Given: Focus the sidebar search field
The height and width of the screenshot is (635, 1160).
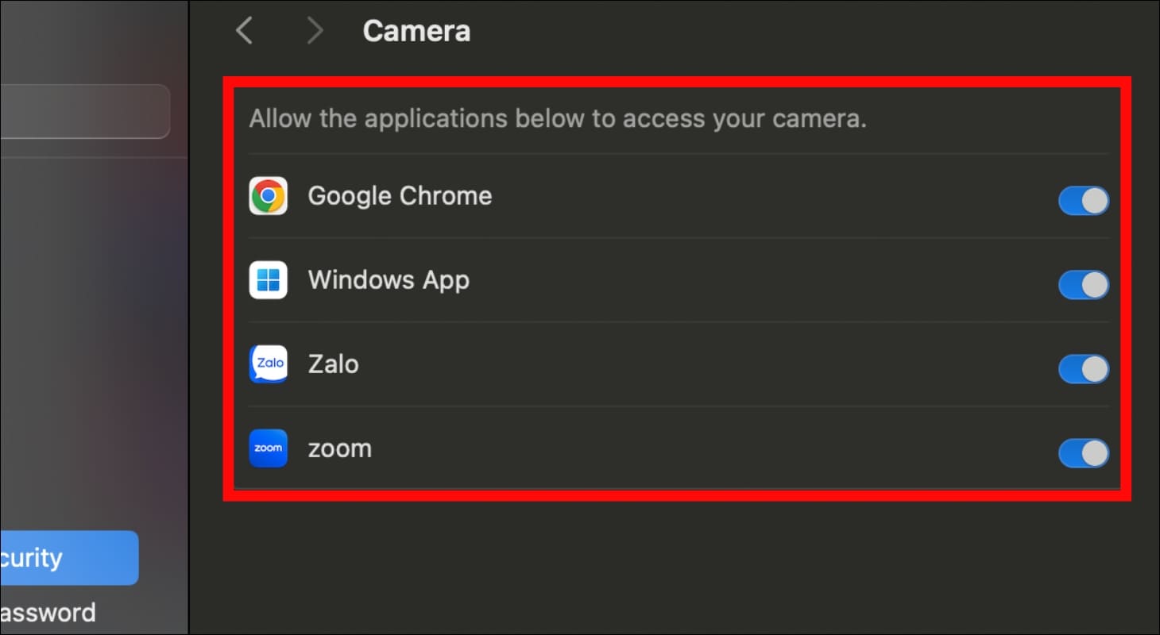Looking at the screenshot, I should click(83, 111).
